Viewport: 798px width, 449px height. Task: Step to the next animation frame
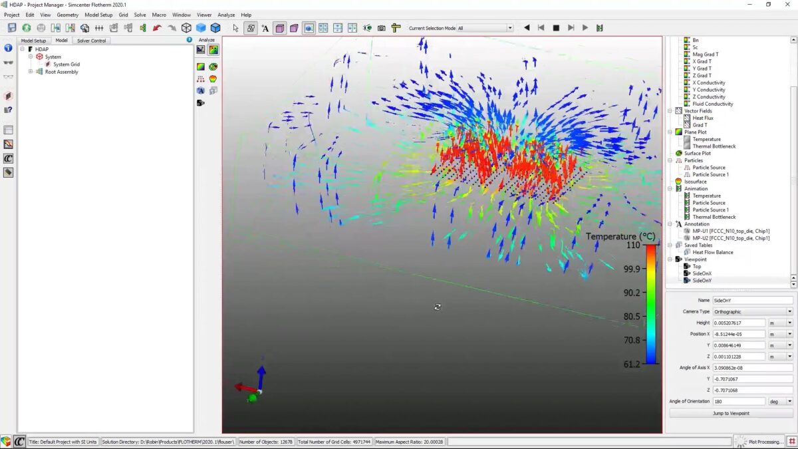pos(571,28)
